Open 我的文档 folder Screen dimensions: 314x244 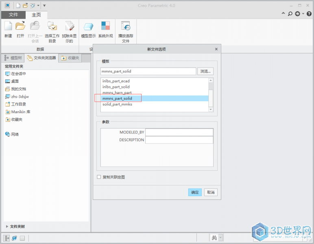[15, 89]
